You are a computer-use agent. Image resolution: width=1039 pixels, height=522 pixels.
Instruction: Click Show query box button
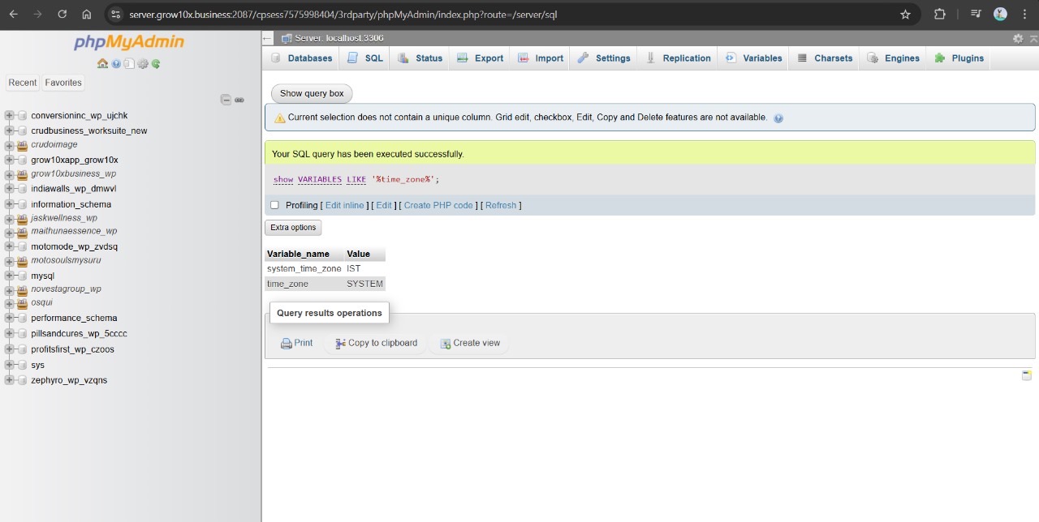coord(312,93)
